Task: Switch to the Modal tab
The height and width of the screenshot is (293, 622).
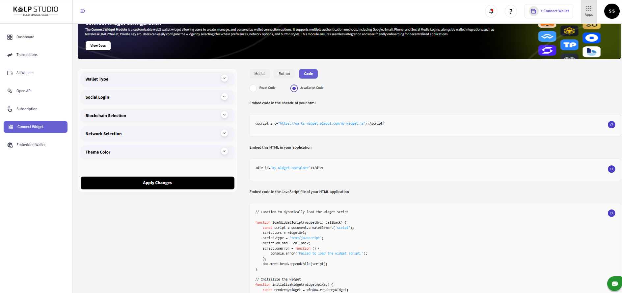Action: pos(259,74)
